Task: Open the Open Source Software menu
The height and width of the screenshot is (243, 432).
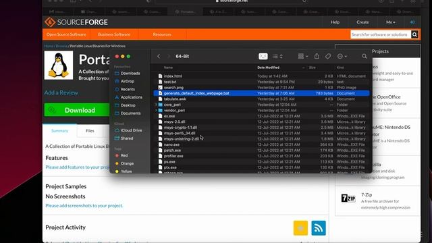Action: tap(66, 34)
